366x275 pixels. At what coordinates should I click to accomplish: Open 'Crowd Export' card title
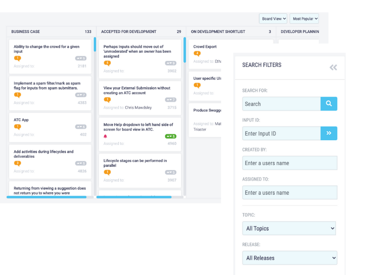[x=205, y=47]
